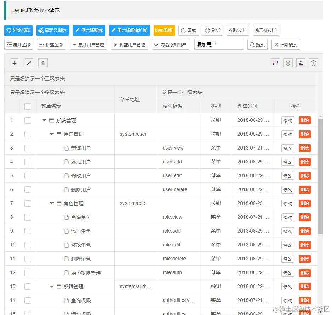The height and width of the screenshot is (315, 332).
Task: Check the box for 添加用户 row
Action: click(x=28, y=162)
